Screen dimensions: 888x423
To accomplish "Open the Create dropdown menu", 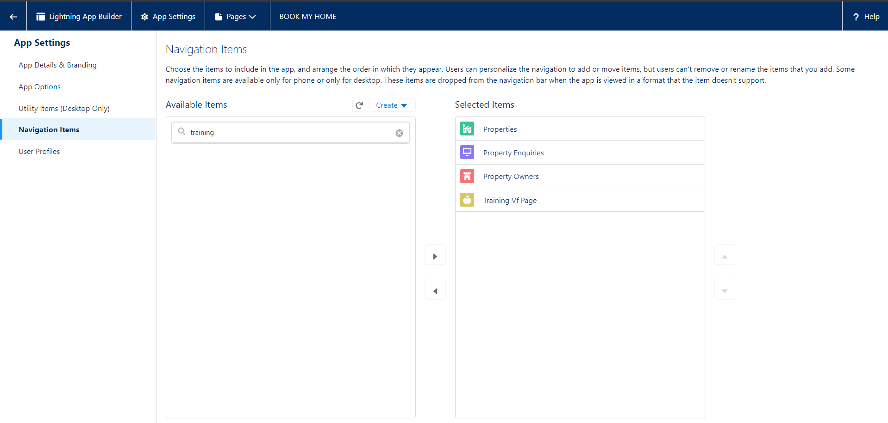I will click(x=392, y=105).
